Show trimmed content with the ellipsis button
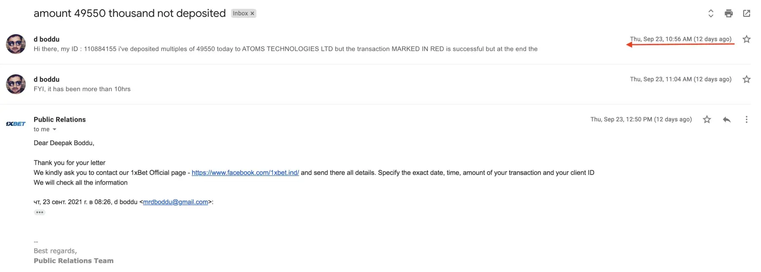 (x=39, y=212)
